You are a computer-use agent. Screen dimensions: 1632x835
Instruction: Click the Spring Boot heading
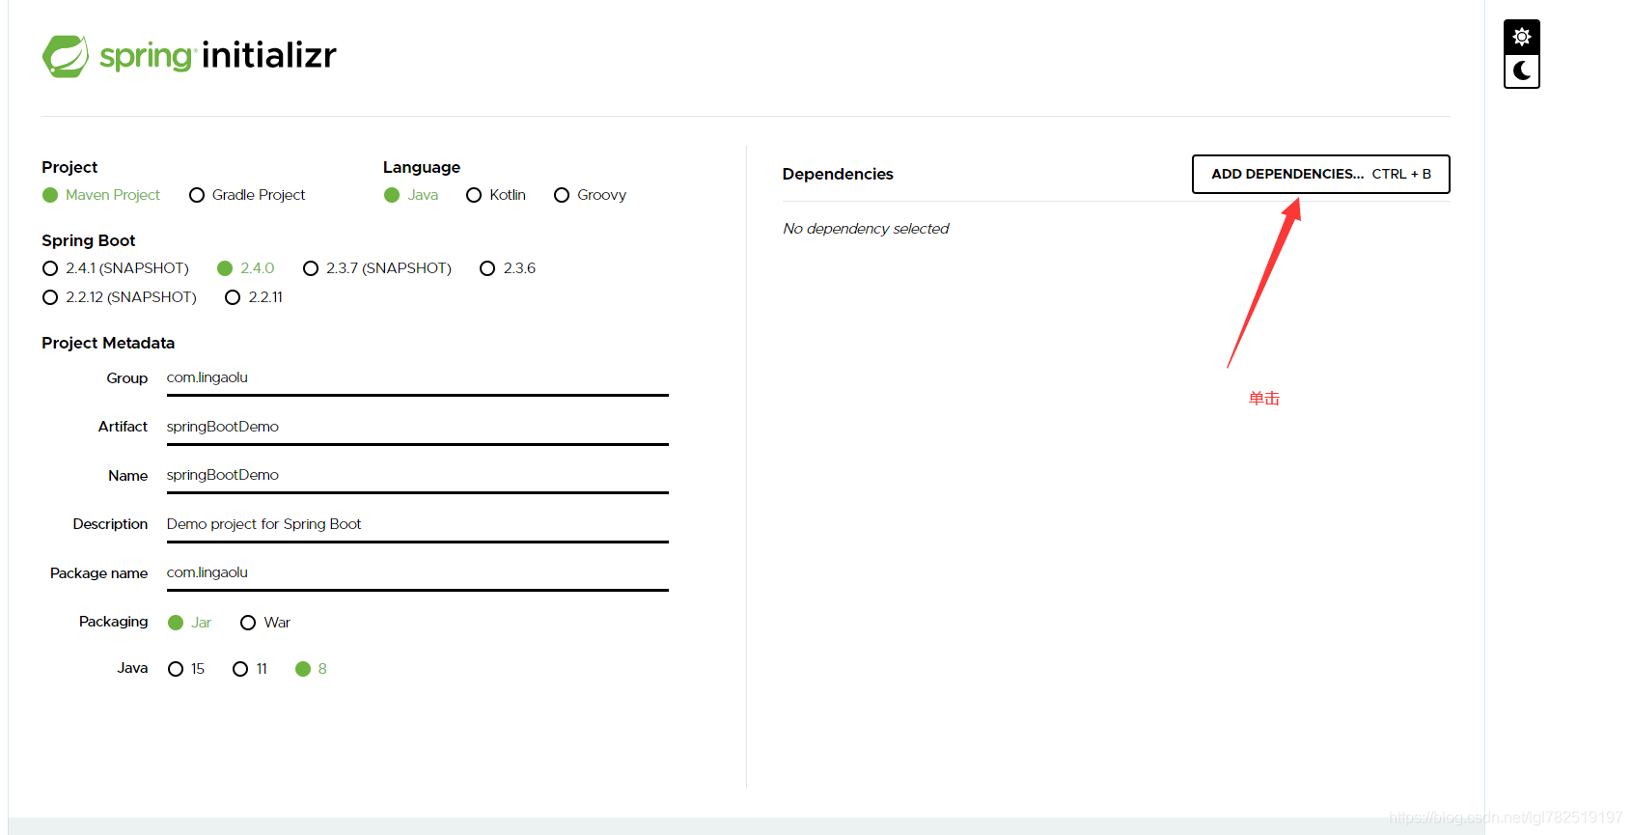(89, 240)
